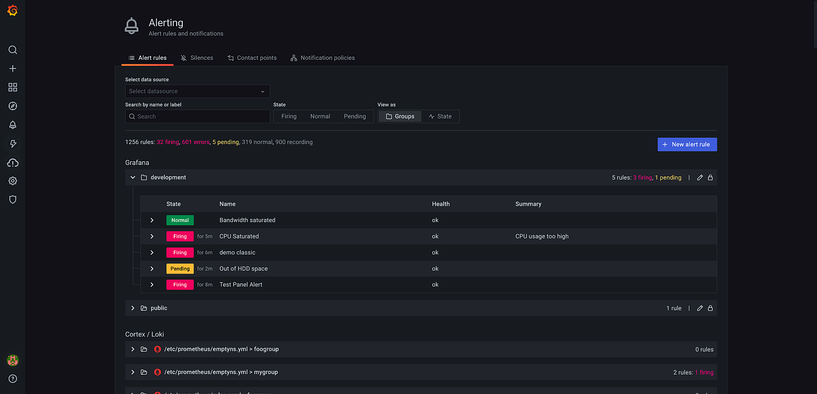Screen dimensions: 817x394
Task: Click the search by name or label field
Action: [x=197, y=116]
